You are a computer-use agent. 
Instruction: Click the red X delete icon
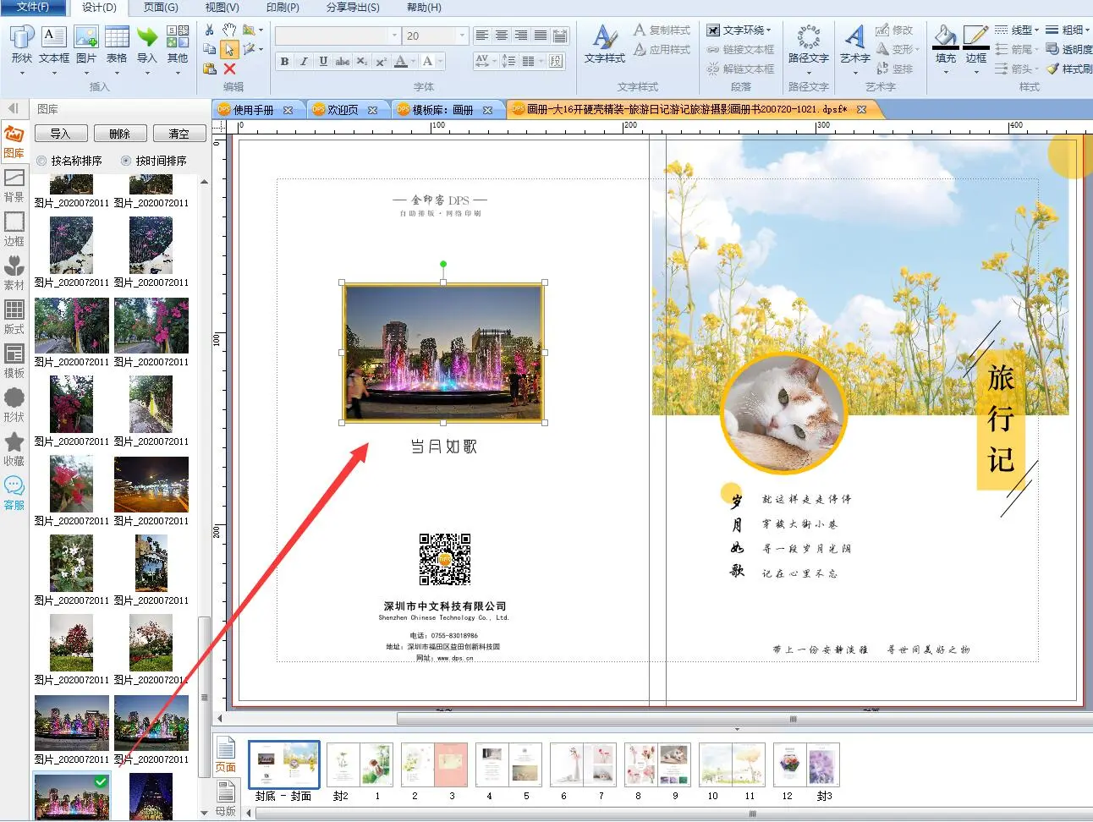point(229,68)
